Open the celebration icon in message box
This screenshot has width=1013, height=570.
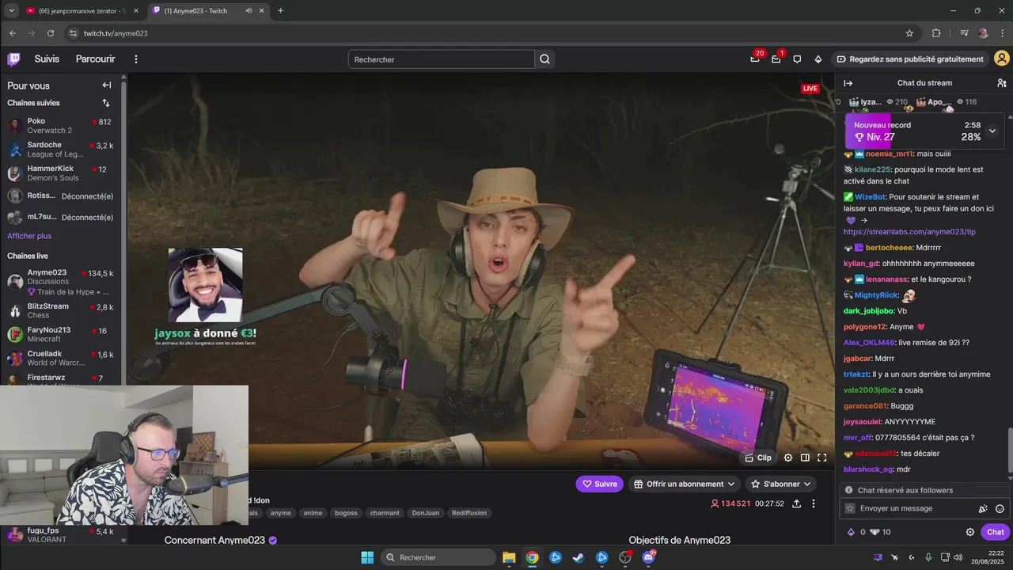click(983, 509)
